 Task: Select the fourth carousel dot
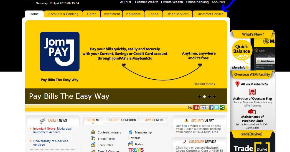[214, 96]
